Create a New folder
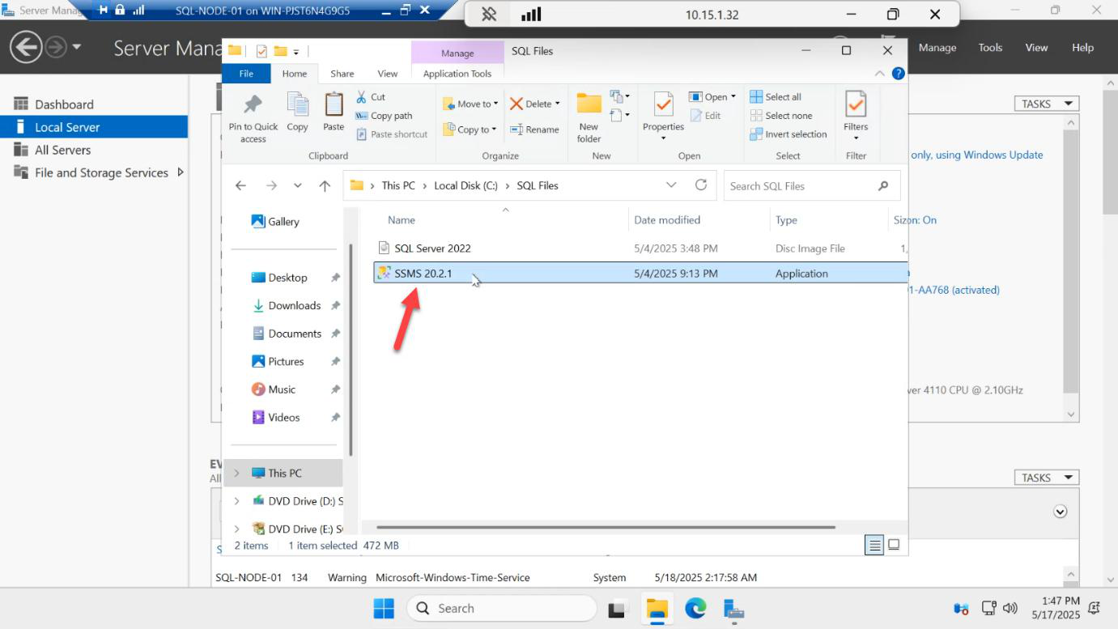The height and width of the screenshot is (629, 1118). [x=589, y=118]
